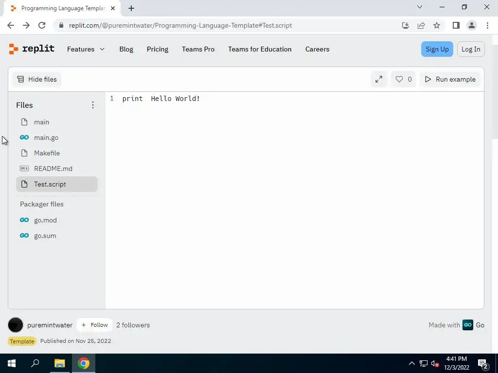Click the Go icon beside main.go
498x373 pixels.
tap(24, 137)
